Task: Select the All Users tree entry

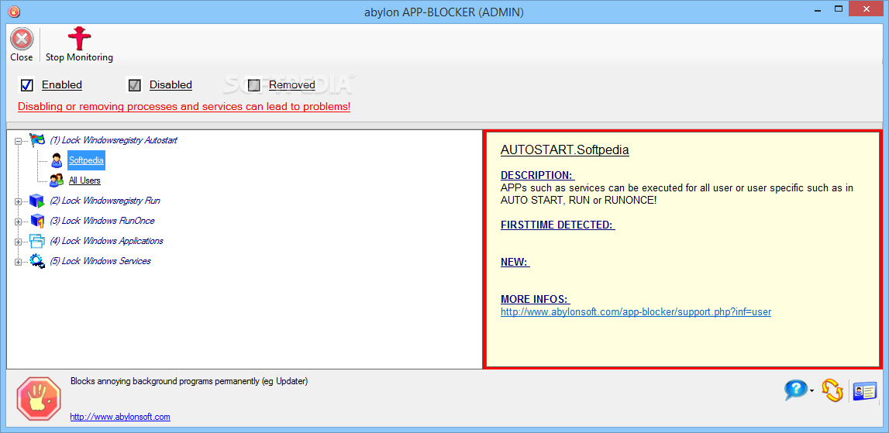Action: [x=84, y=180]
